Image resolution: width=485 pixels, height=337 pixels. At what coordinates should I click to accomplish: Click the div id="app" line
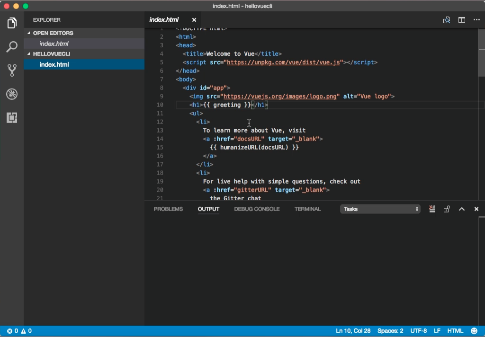click(x=207, y=88)
